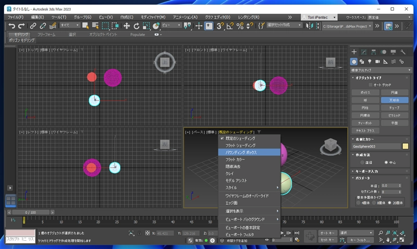Select the 中心 creation method radio
Viewport: 417px width, 249px height.
386,163
